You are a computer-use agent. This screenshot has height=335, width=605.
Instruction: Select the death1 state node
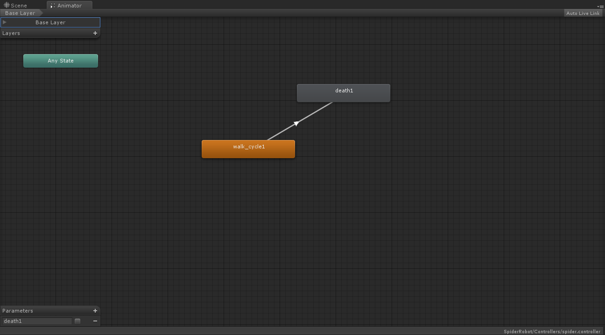click(344, 93)
